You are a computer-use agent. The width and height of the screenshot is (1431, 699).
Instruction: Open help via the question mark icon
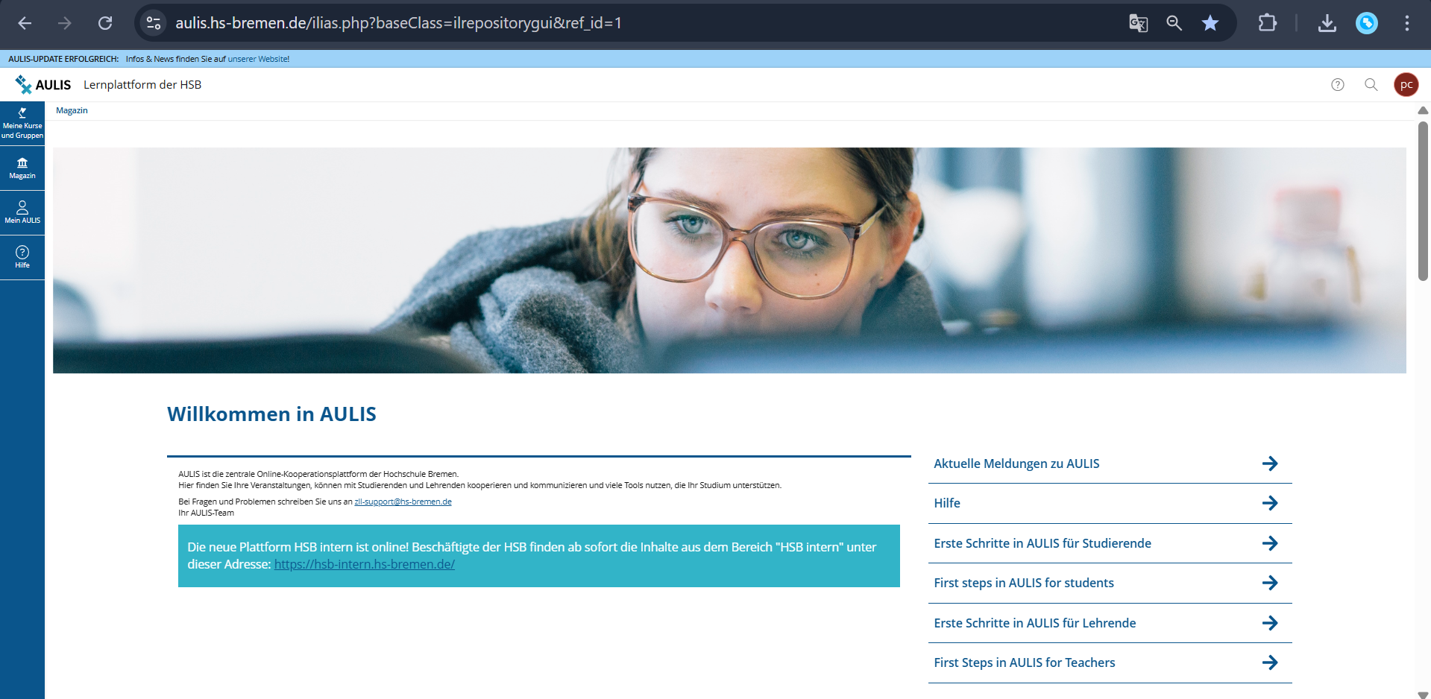1337,84
